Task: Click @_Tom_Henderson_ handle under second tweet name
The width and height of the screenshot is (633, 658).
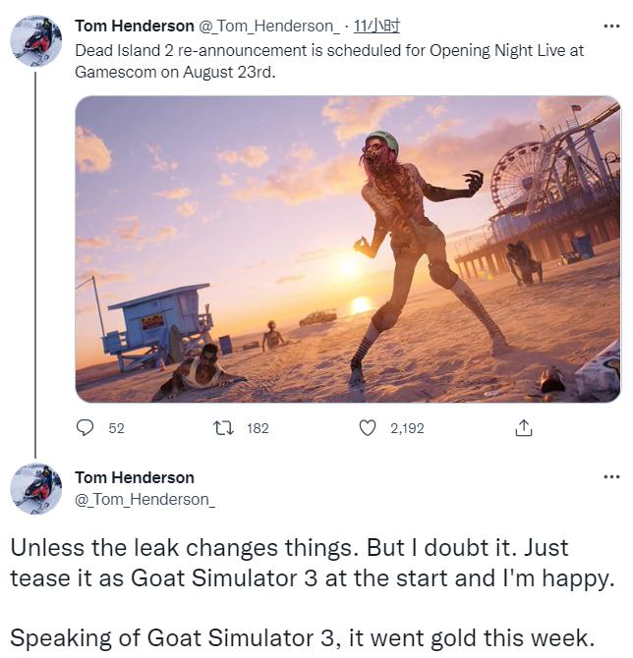Action: [x=144, y=499]
